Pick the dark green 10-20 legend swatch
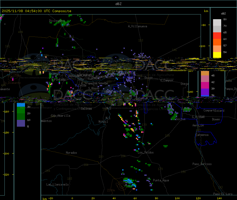 click(21, 116)
